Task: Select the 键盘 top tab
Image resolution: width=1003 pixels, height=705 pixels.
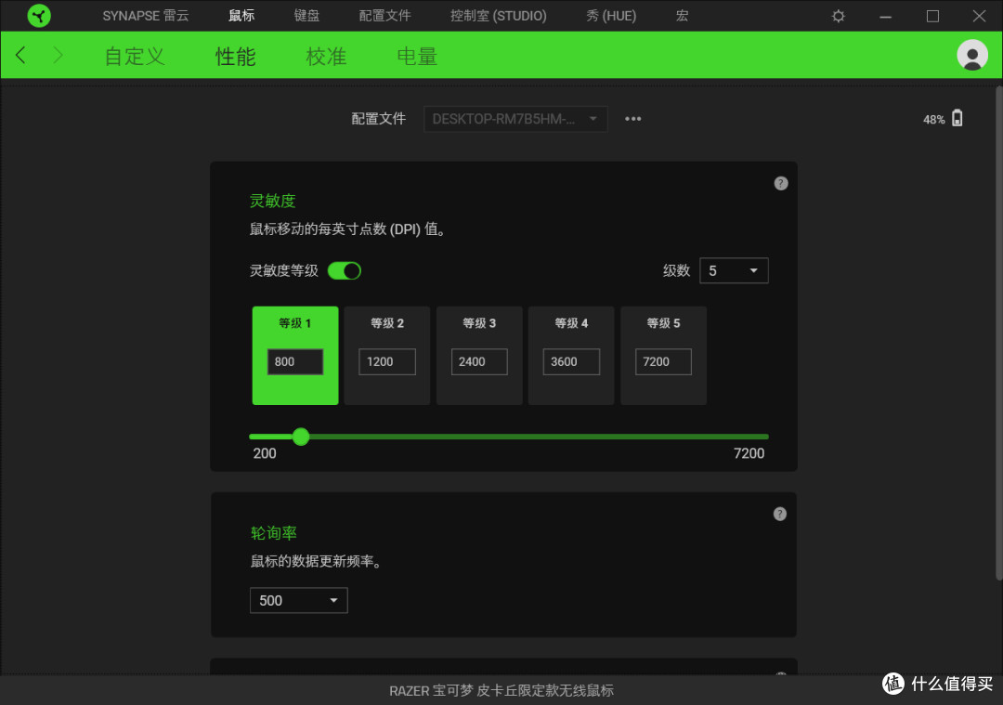Action: tap(306, 16)
